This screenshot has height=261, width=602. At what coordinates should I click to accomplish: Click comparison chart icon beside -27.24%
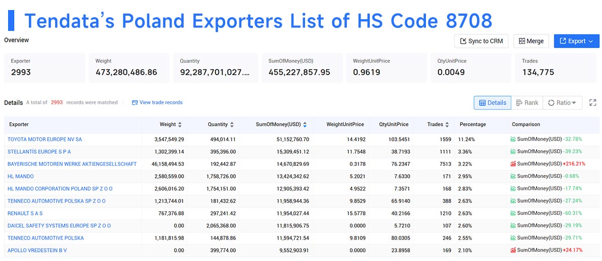513,201
